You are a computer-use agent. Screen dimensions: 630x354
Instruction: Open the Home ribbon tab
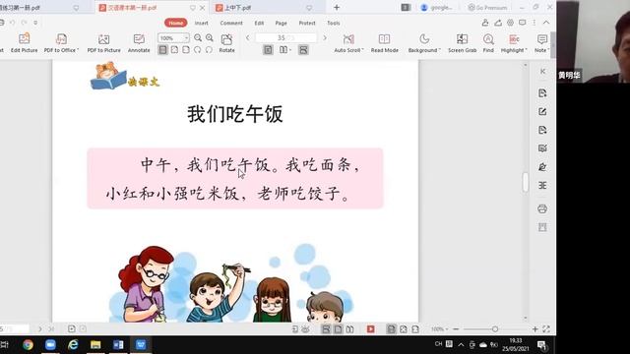pos(175,23)
